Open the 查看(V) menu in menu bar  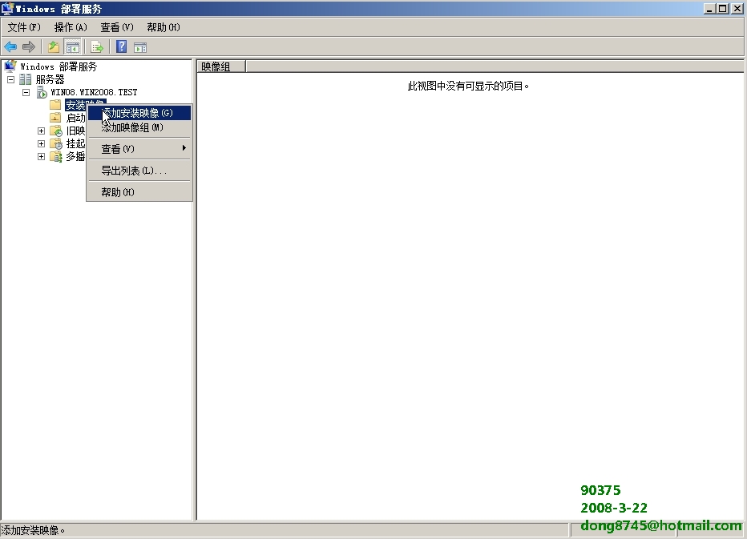click(117, 27)
